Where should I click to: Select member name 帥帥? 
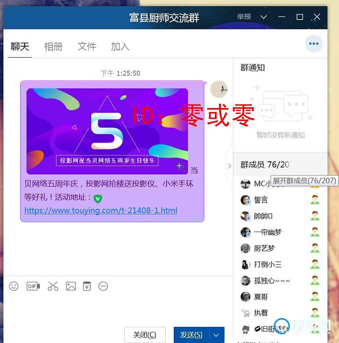[x=263, y=216]
